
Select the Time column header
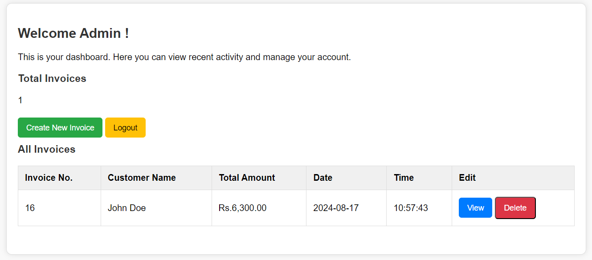point(404,178)
